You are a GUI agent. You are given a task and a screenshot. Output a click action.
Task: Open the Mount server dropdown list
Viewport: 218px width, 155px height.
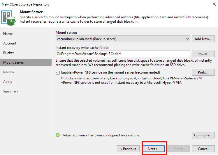coord(187,39)
